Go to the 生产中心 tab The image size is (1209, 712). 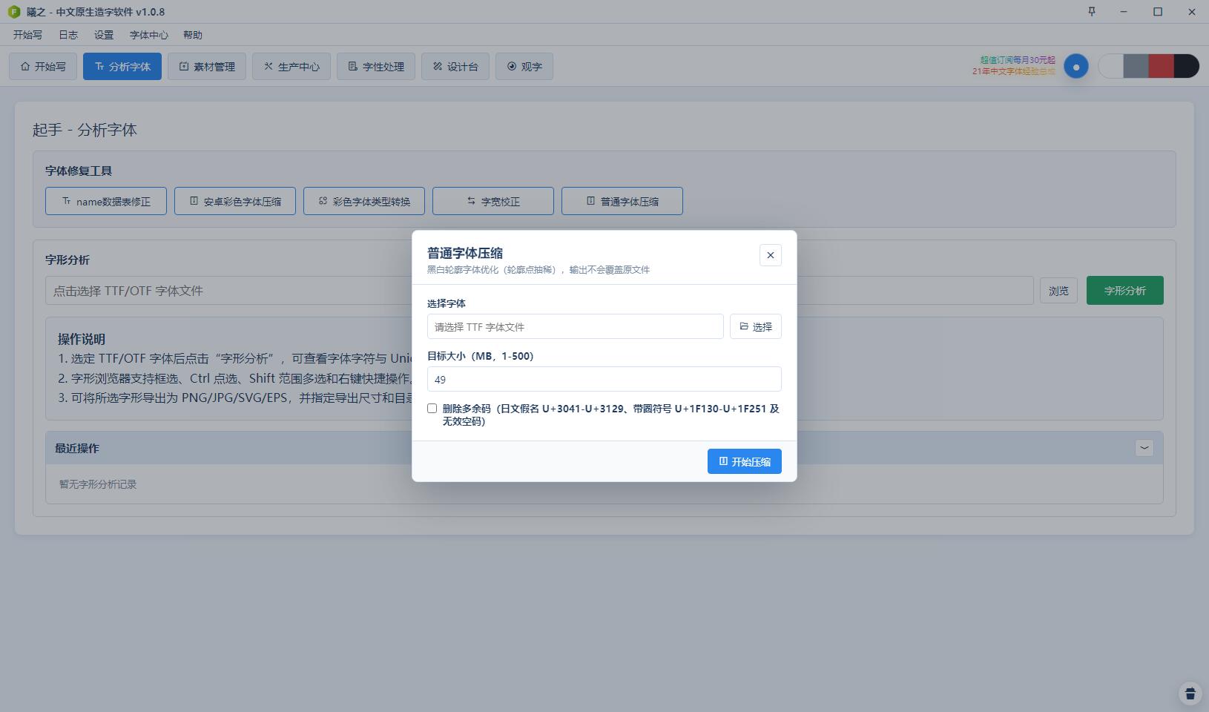click(291, 67)
